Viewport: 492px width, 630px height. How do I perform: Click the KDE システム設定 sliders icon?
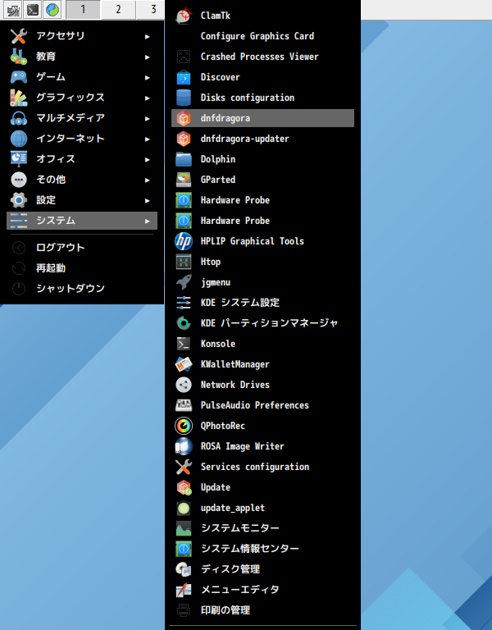pyautogui.click(x=184, y=303)
